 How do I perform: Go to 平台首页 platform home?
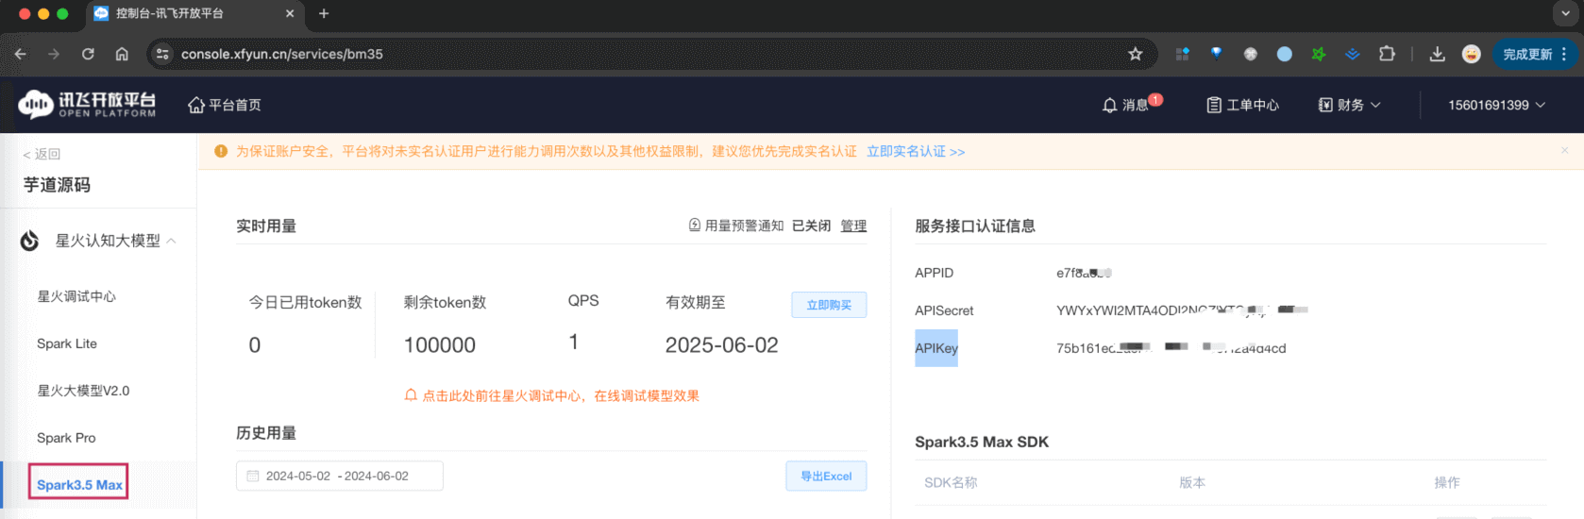(225, 105)
